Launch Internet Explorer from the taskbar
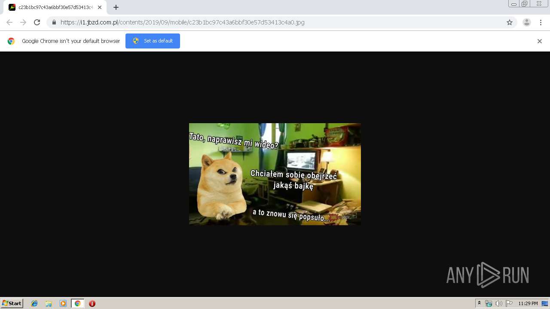 click(34, 303)
